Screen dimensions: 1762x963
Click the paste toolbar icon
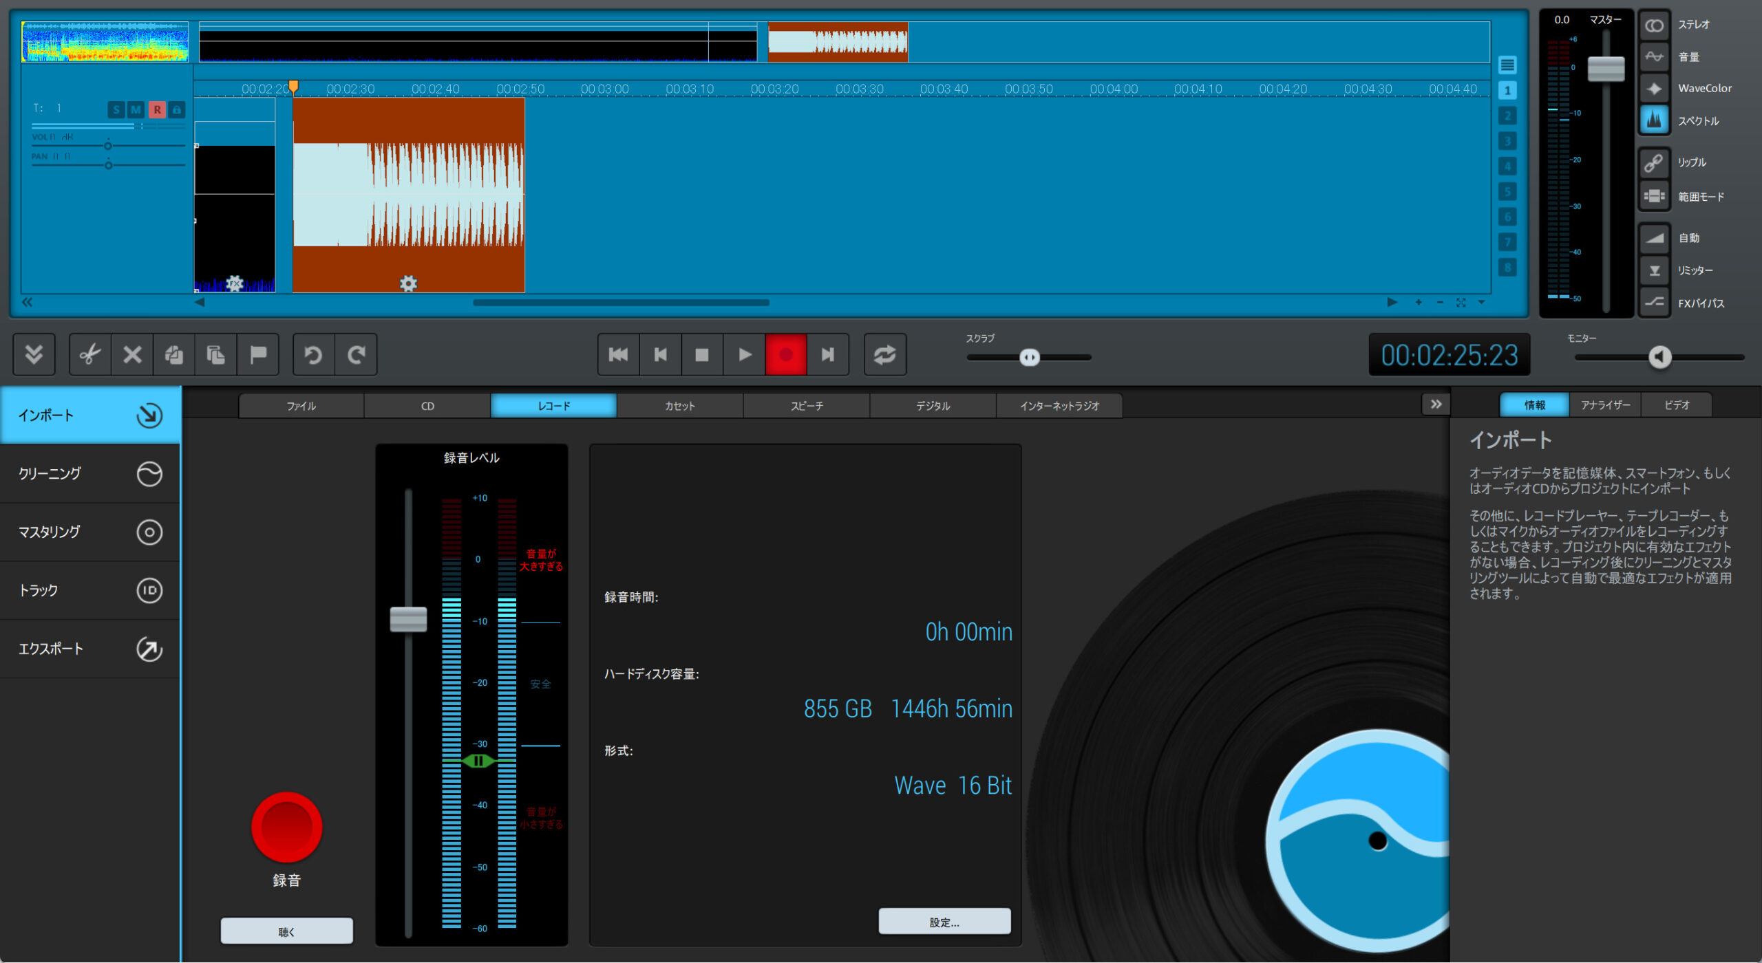216,355
